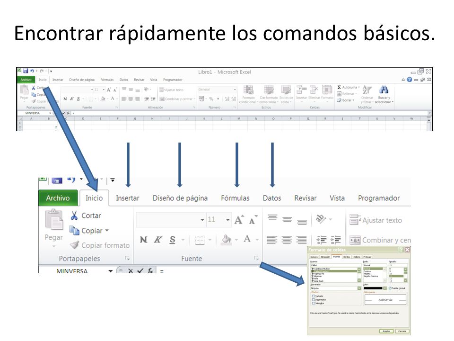Open Subrayado dropdown in Formato de celdas
The image size is (454, 341).
(x=359, y=288)
